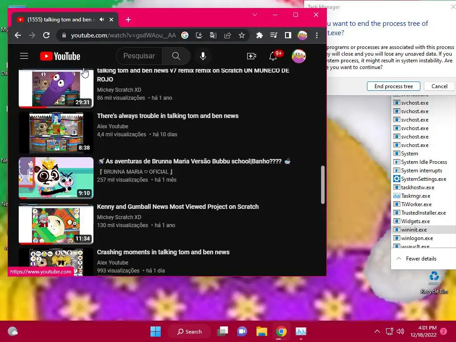Screen dimensions: 456x342
Task: Open video thumbnail with 9:10 duration
Action: click(56, 178)
